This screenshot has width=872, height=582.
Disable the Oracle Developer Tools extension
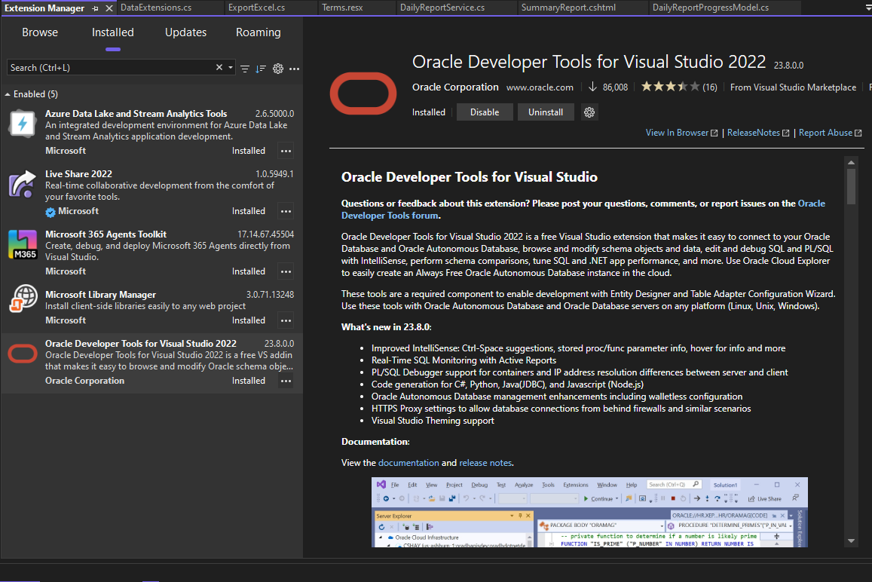click(485, 112)
